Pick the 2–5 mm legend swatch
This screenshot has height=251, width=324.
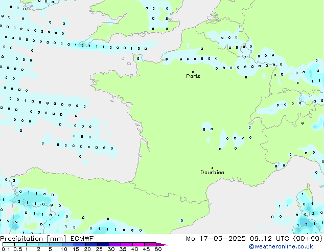(44, 244)
